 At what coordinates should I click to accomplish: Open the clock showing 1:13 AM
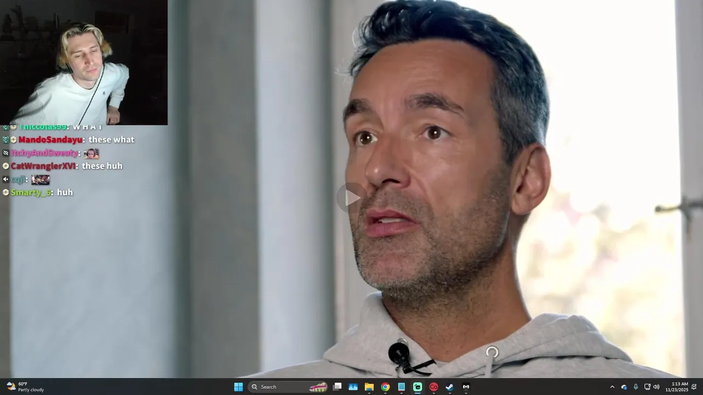pos(677,387)
